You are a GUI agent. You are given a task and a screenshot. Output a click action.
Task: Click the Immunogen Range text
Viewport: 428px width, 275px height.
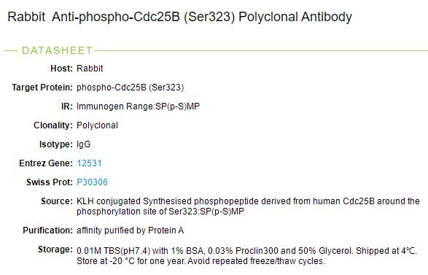(138, 106)
